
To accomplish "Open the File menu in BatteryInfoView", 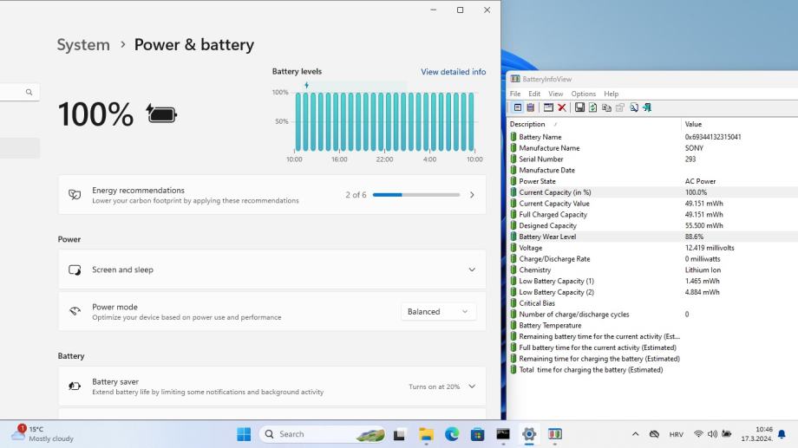I will 515,94.
